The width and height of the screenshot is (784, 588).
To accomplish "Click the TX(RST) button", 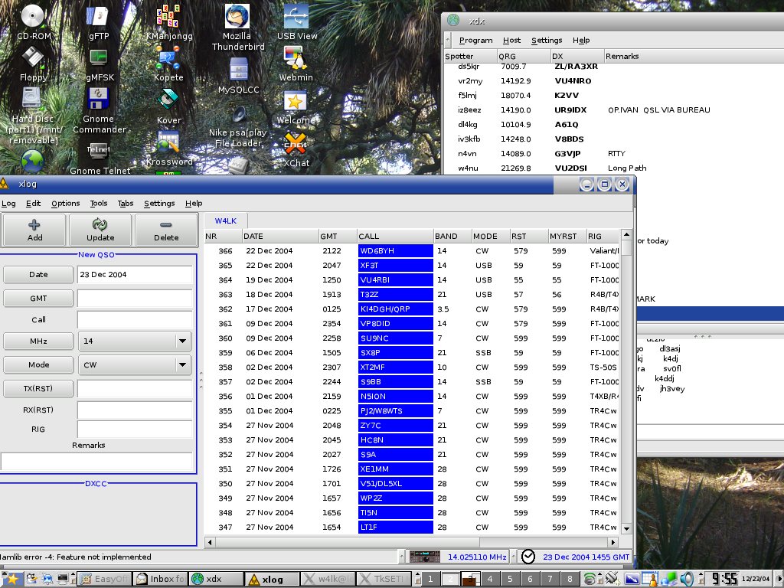I will (x=38, y=389).
